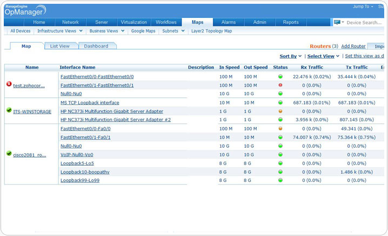Open Layer2 Topology Map
Screen dimensions: 388x236
click(x=212, y=31)
